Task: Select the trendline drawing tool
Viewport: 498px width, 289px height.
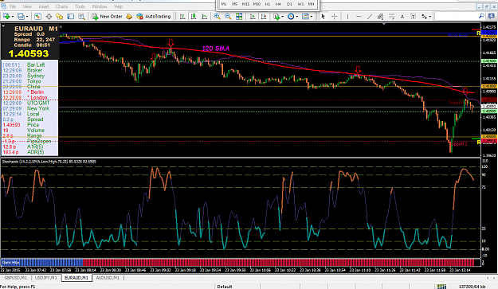Action: 370,17
